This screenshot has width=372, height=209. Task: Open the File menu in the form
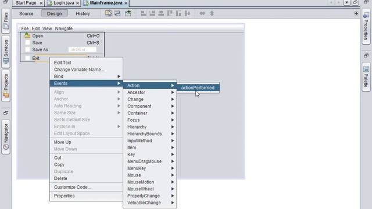tap(25, 28)
